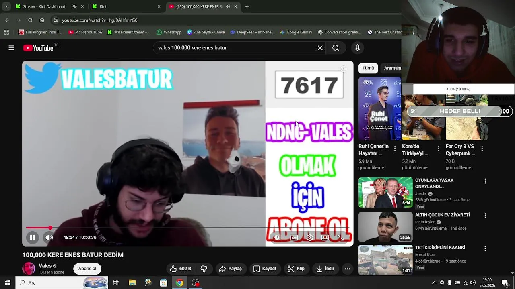The image size is (515, 289).
Task: Open the Juadis channel name
Action: pyautogui.click(x=421, y=193)
